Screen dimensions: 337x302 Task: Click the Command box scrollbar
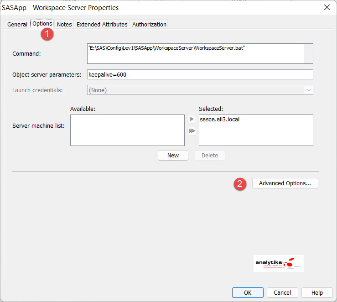point(308,53)
